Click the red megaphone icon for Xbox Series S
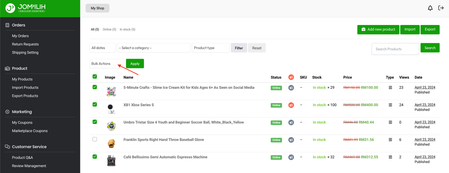 (291, 105)
